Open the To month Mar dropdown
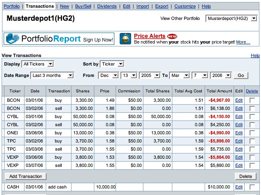The height and width of the screenshot is (195, 261). [180, 75]
